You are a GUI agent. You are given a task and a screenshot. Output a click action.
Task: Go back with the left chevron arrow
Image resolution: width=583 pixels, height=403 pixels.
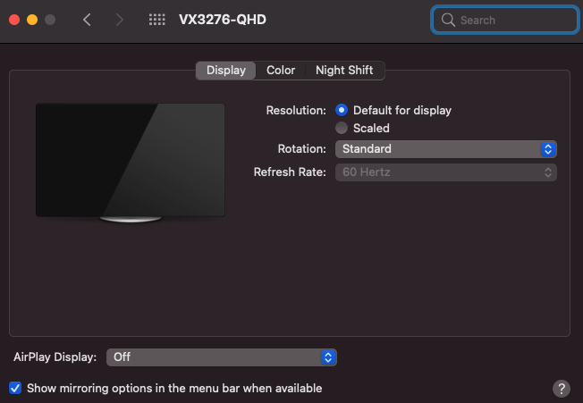[87, 20]
